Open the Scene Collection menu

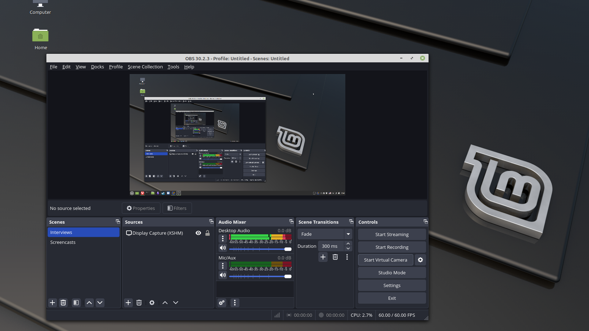[x=145, y=67]
